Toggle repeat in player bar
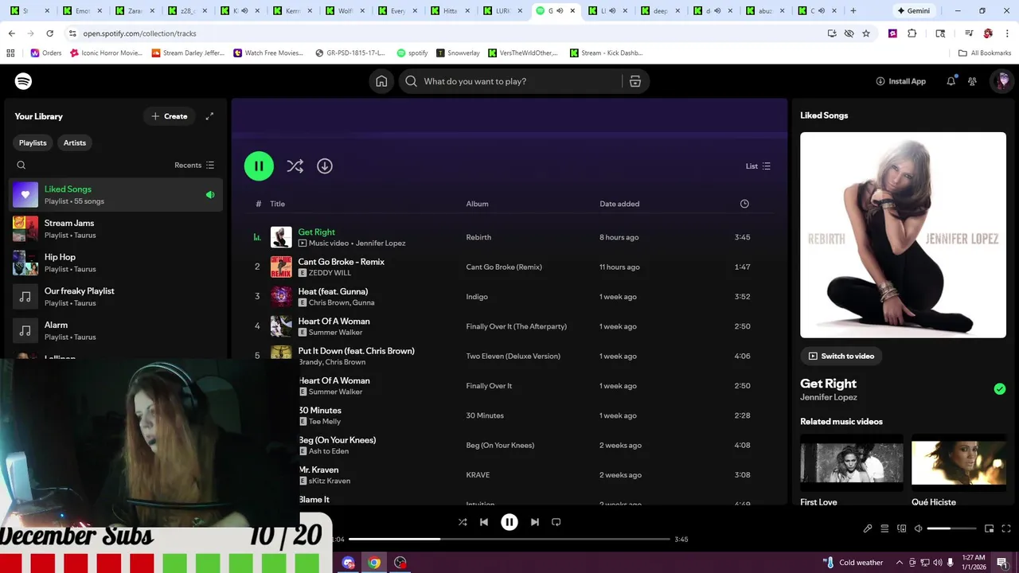Image resolution: width=1019 pixels, height=573 pixels. click(556, 522)
